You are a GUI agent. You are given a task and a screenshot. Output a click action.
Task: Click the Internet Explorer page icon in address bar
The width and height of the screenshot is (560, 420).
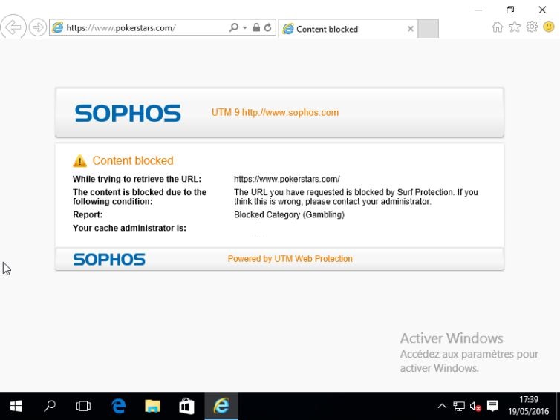tap(57, 27)
